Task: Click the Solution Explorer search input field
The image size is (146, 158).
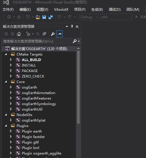Action: [37, 41]
